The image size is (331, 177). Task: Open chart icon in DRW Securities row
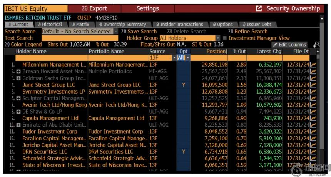tap(313, 152)
